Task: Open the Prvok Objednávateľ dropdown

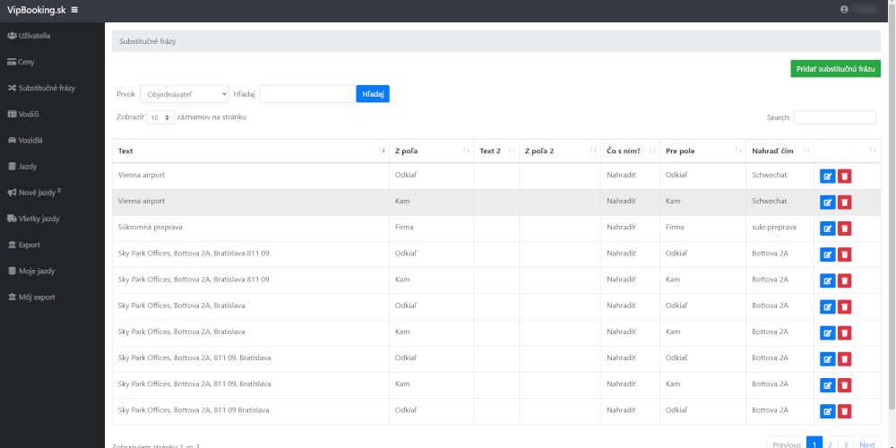Action: [185, 94]
